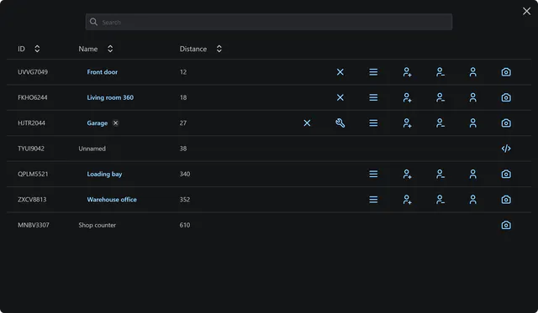Screen dimensions: 538x313
Task: Open the Garage link
Action: 98,123
